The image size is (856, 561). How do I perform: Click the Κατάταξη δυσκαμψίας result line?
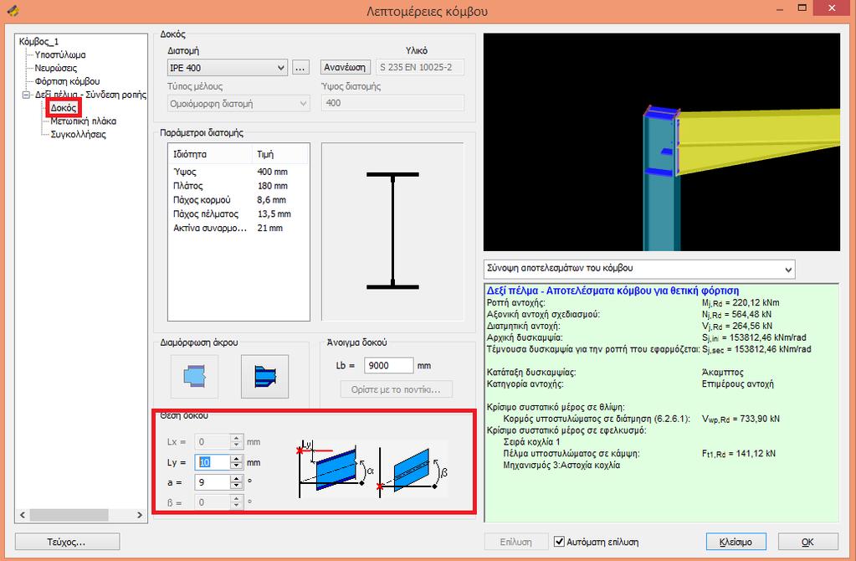615,372
